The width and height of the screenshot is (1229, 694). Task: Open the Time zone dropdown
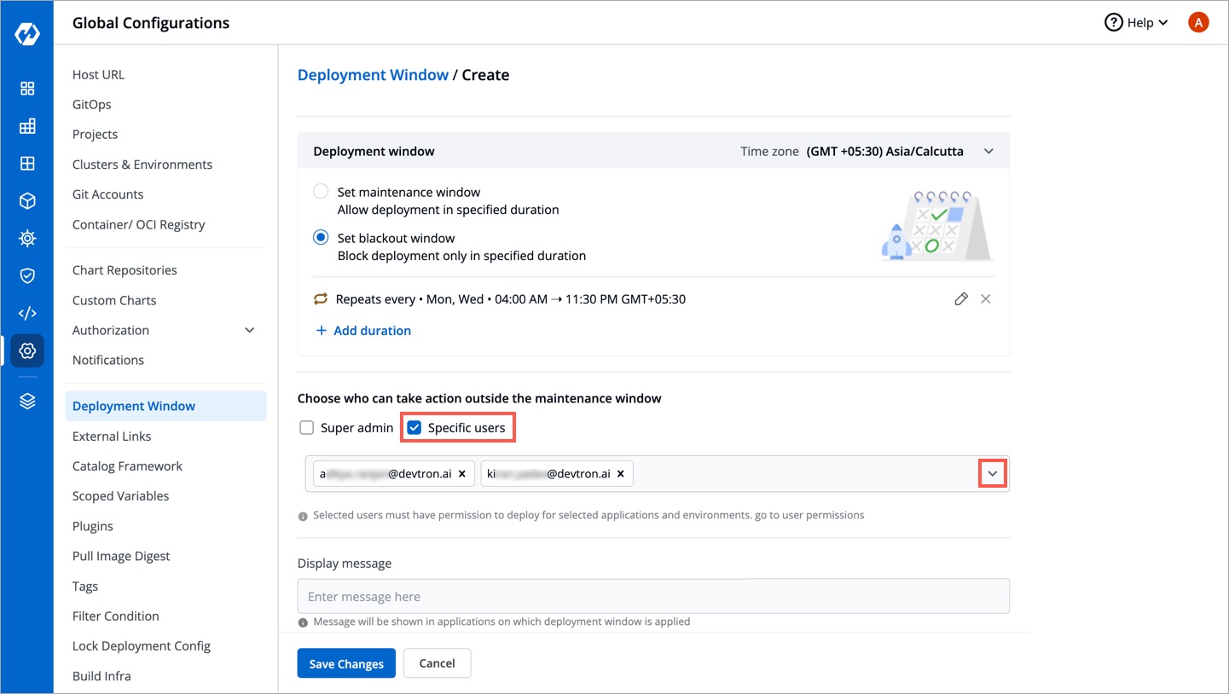[x=988, y=150]
